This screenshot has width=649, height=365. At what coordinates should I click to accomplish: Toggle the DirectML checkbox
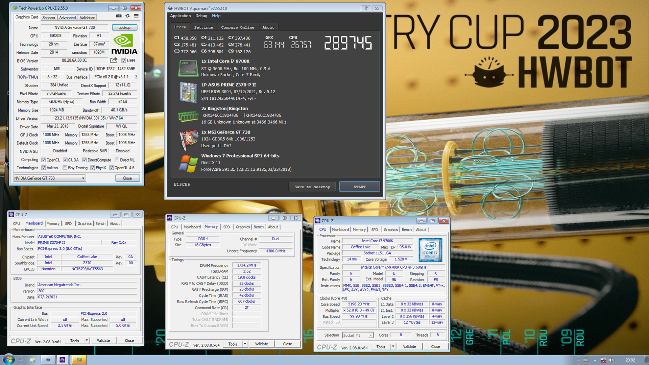click(x=117, y=160)
